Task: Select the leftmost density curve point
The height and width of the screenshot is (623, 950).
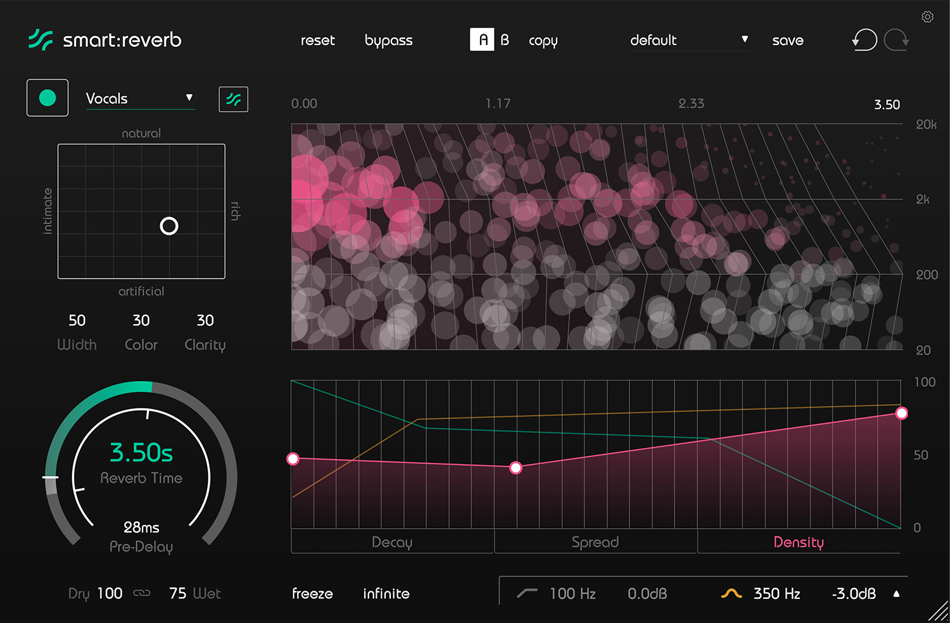Action: tap(293, 458)
